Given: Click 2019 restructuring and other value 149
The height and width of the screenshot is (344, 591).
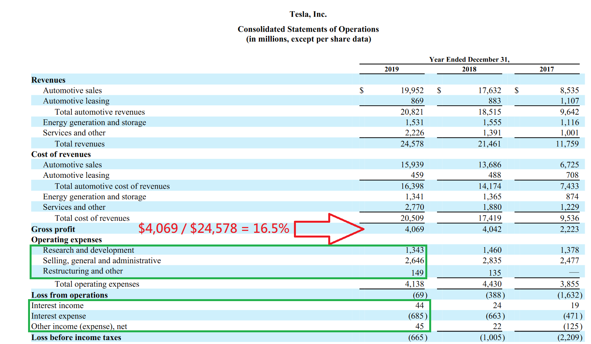Looking at the screenshot, I should pyautogui.click(x=417, y=273).
